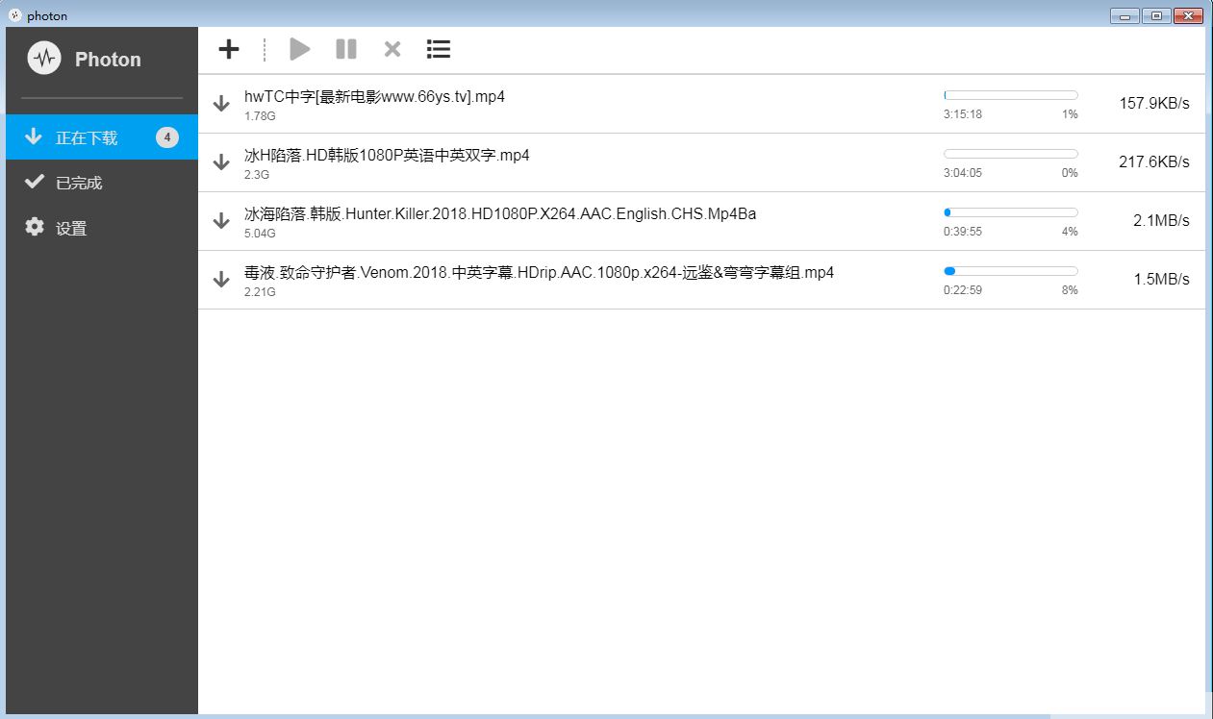1213x719 pixels.
Task: Select file hwTC中字[最新电影www.66ys.tv].mp4
Action: tap(375, 96)
